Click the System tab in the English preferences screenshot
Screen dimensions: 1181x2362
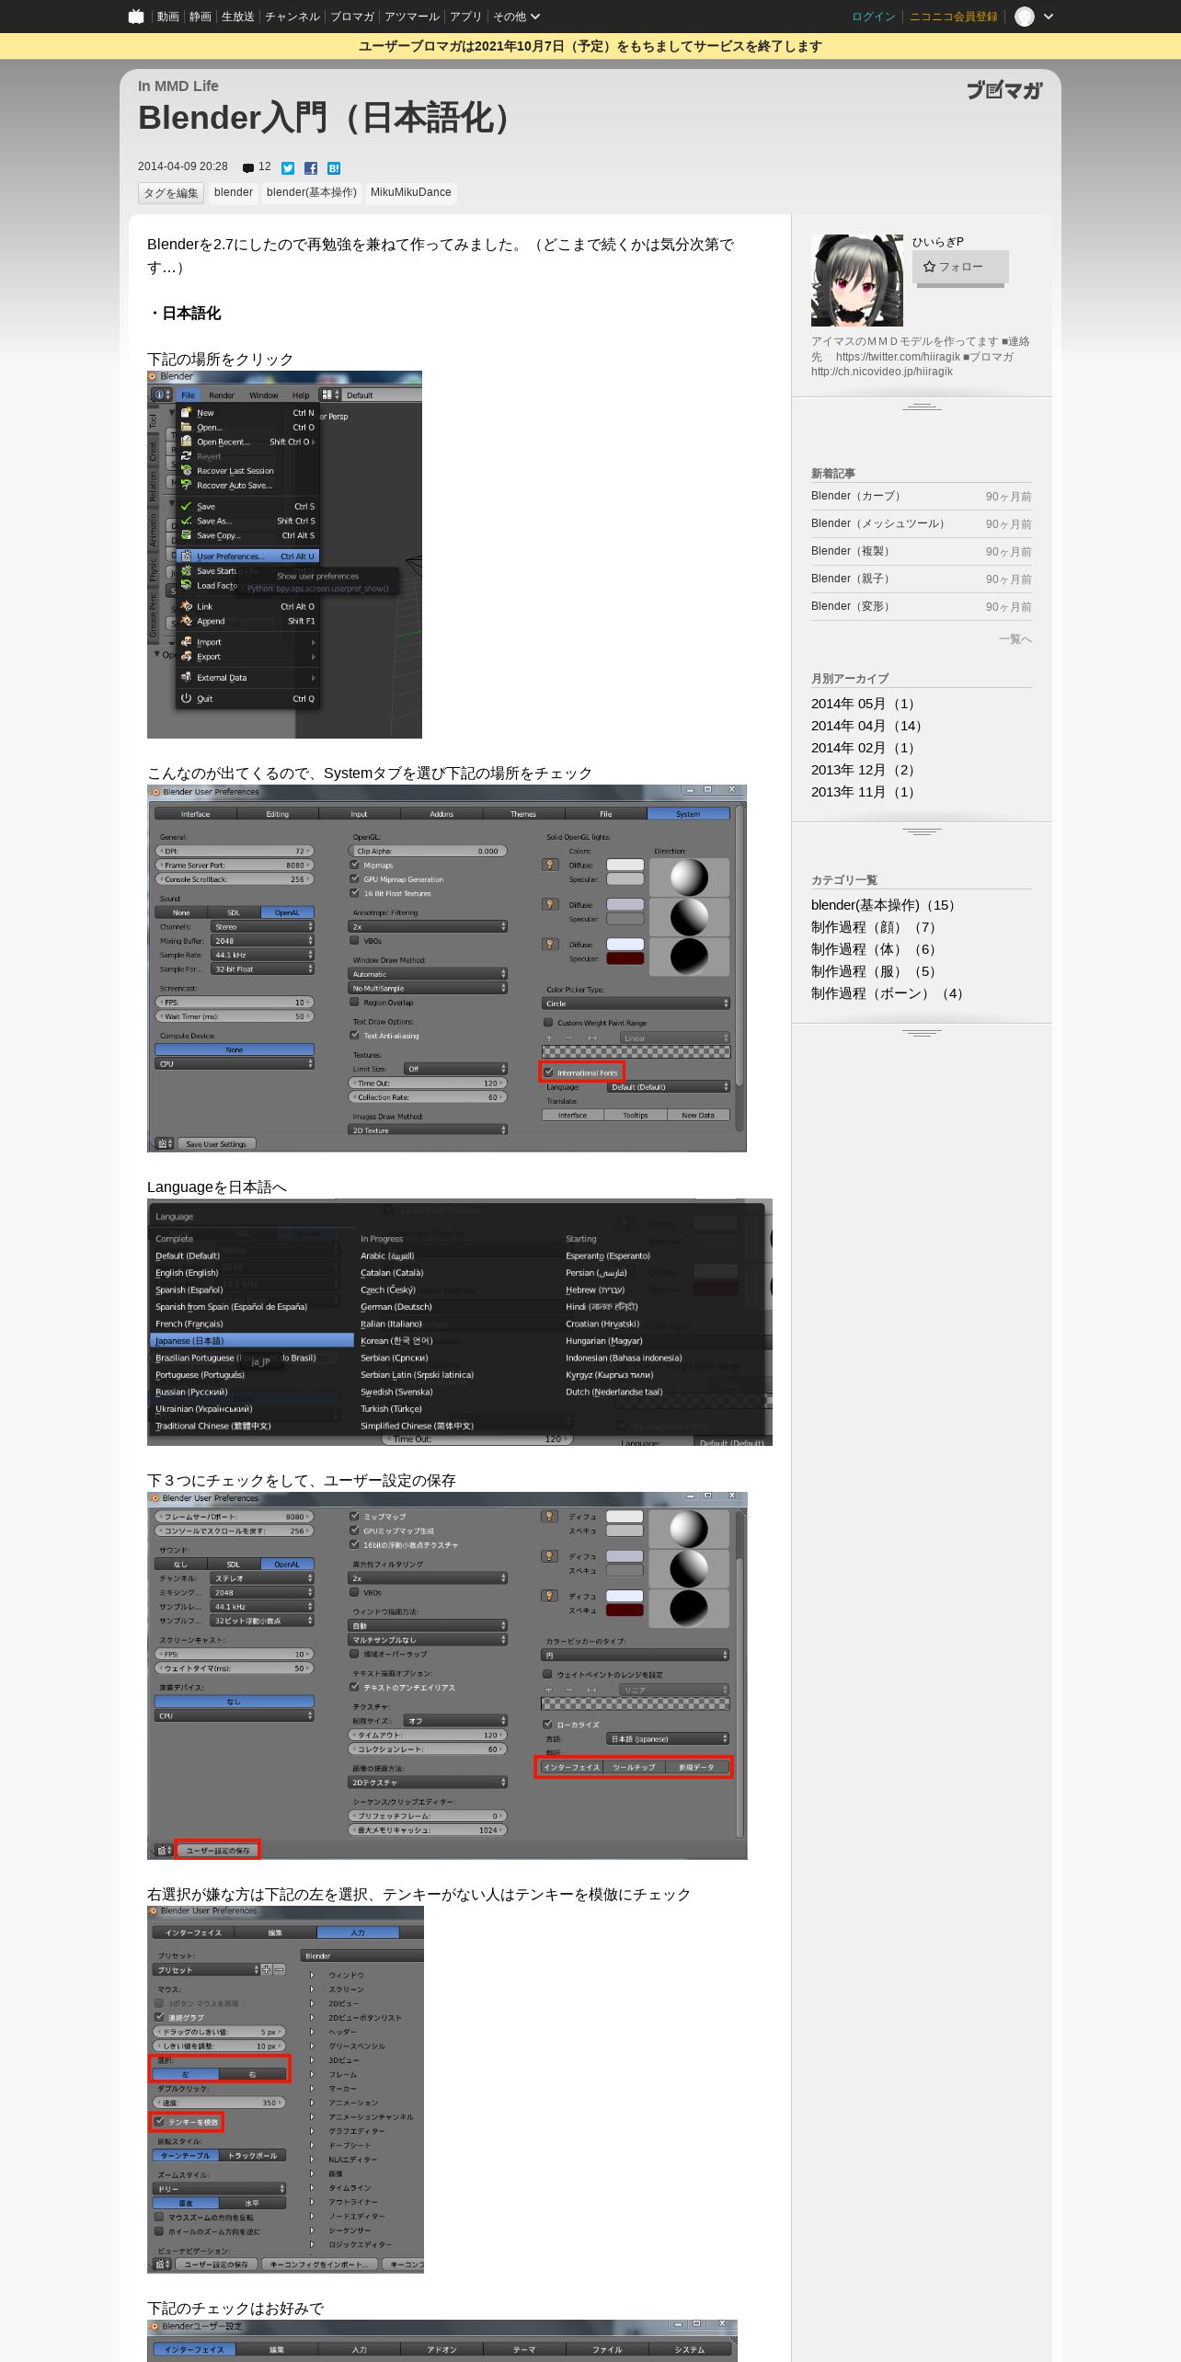(688, 814)
